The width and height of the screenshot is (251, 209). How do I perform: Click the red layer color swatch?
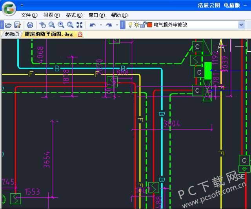[149, 25]
